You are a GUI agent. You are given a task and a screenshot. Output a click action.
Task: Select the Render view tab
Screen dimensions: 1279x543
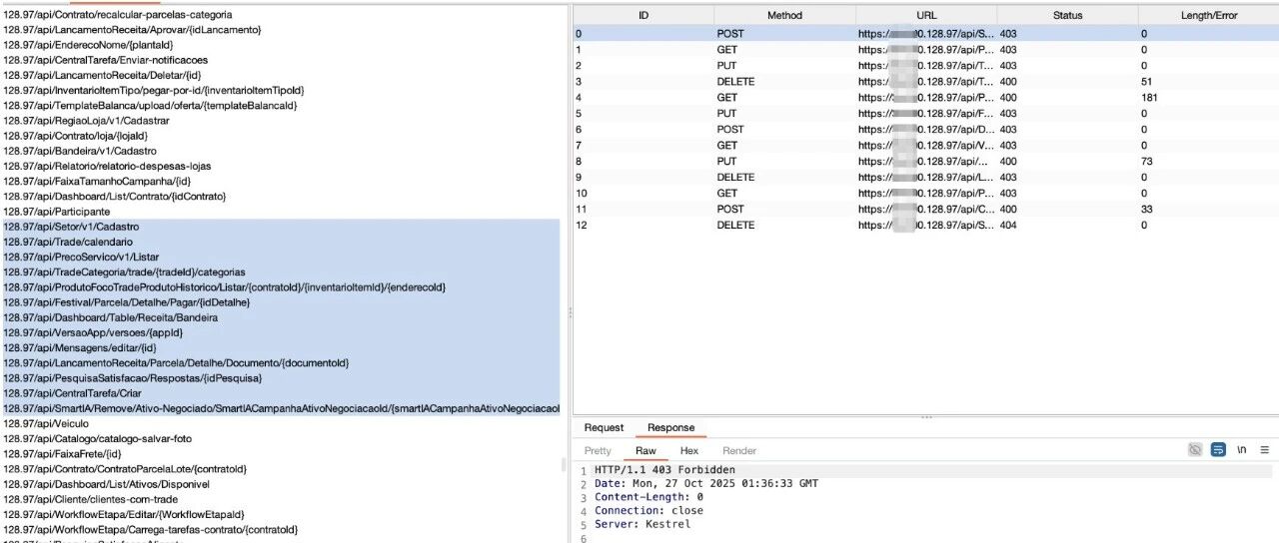click(x=739, y=451)
